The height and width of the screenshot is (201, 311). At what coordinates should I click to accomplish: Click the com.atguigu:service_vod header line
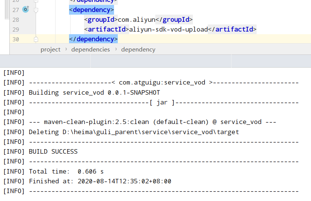[162, 83]
